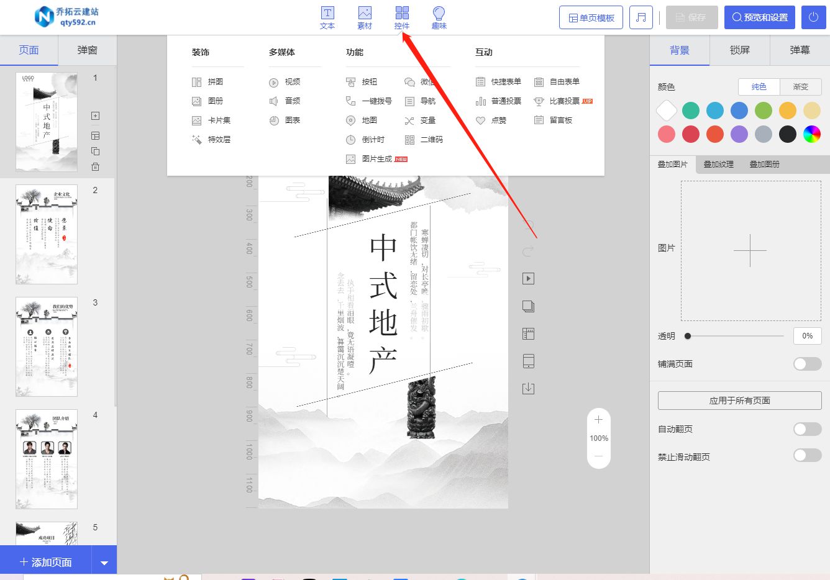This screenshot has height=580, width=830.
Task: Select page 2 thumbnail
Action: 47,234
